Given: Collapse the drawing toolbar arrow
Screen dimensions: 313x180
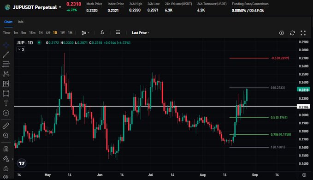Looking at the screenshot, I should coord(13,159).
